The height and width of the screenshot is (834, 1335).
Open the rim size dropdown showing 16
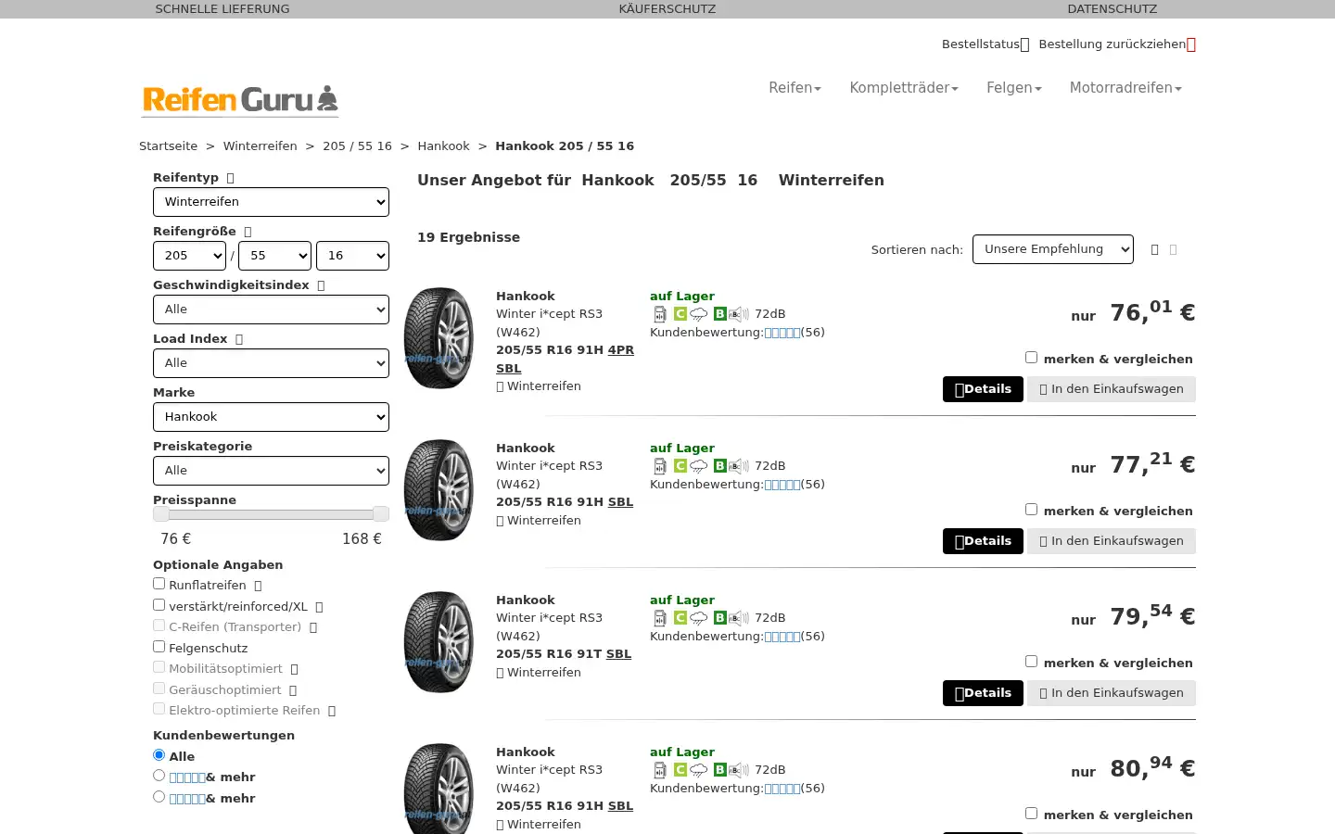352,256
